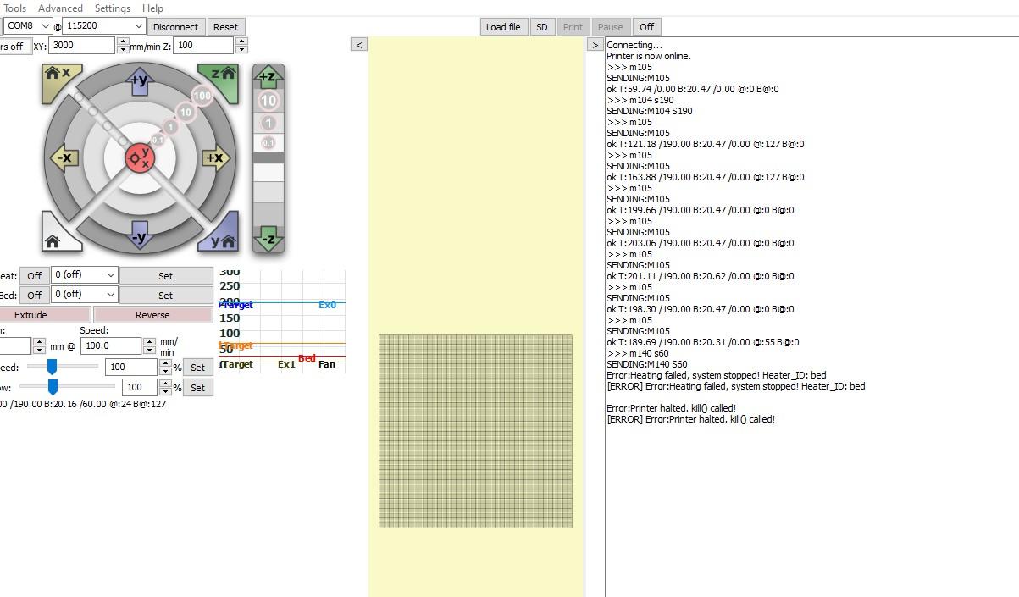Toggle the hotend heater Off button
The width and height of the screenshot is (1019, 597).
coord(34,275)
